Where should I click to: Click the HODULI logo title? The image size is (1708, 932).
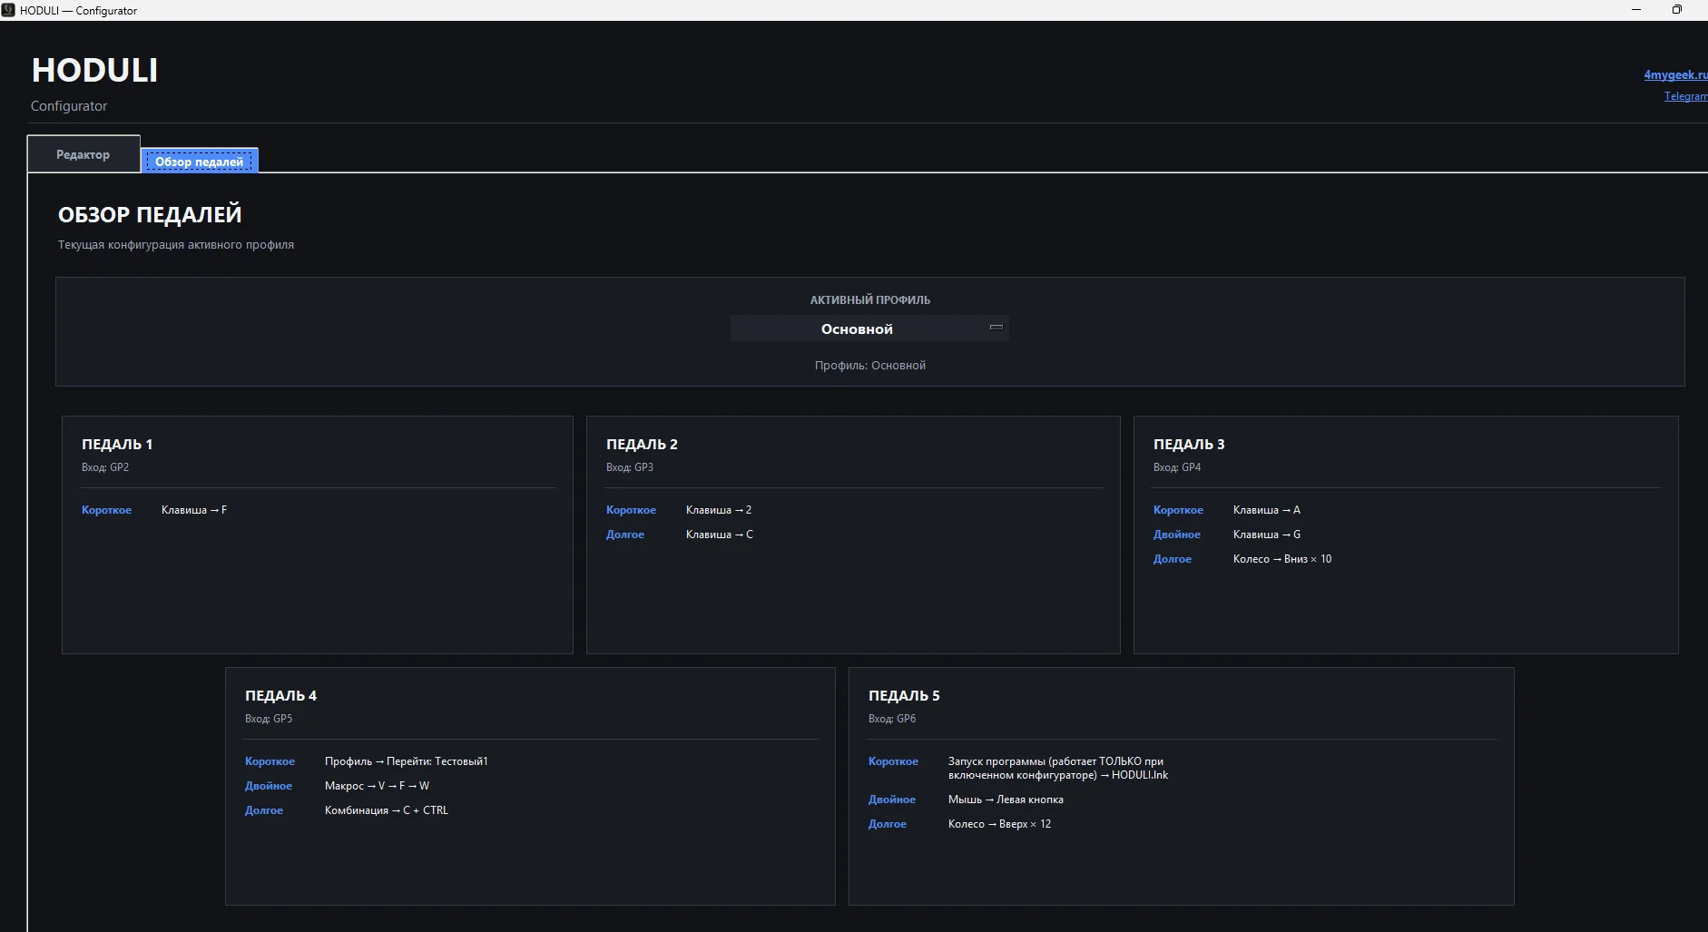pyautogui.click(x=95, y=70)
